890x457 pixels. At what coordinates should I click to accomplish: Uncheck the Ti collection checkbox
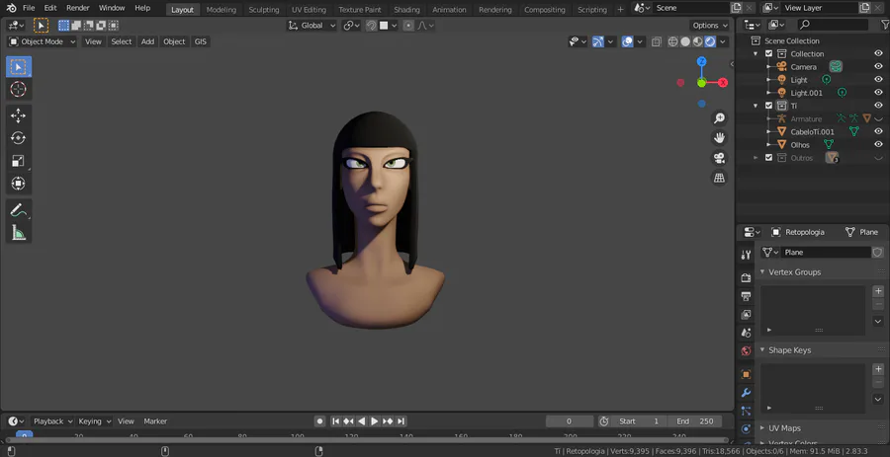[768, 106]
